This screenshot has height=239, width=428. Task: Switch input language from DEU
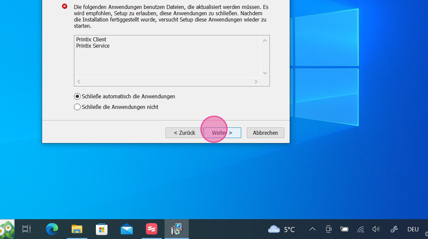coord(413,229)
